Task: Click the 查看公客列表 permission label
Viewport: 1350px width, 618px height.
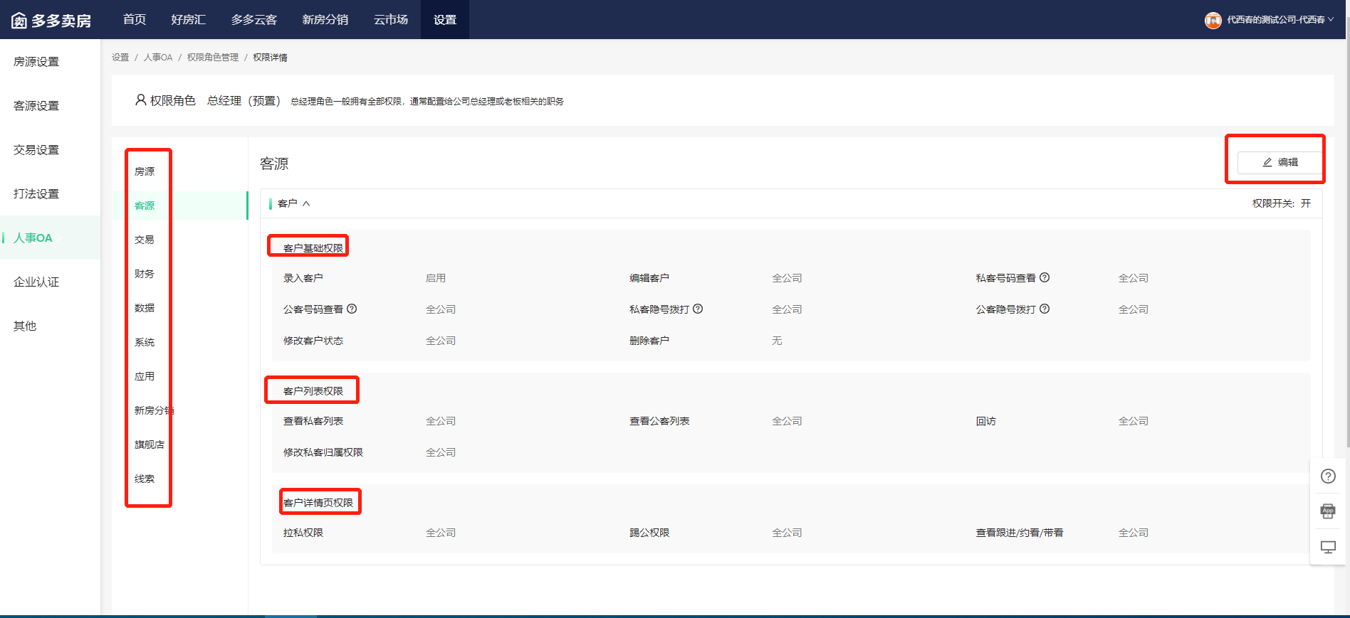Action: [659, 421]
